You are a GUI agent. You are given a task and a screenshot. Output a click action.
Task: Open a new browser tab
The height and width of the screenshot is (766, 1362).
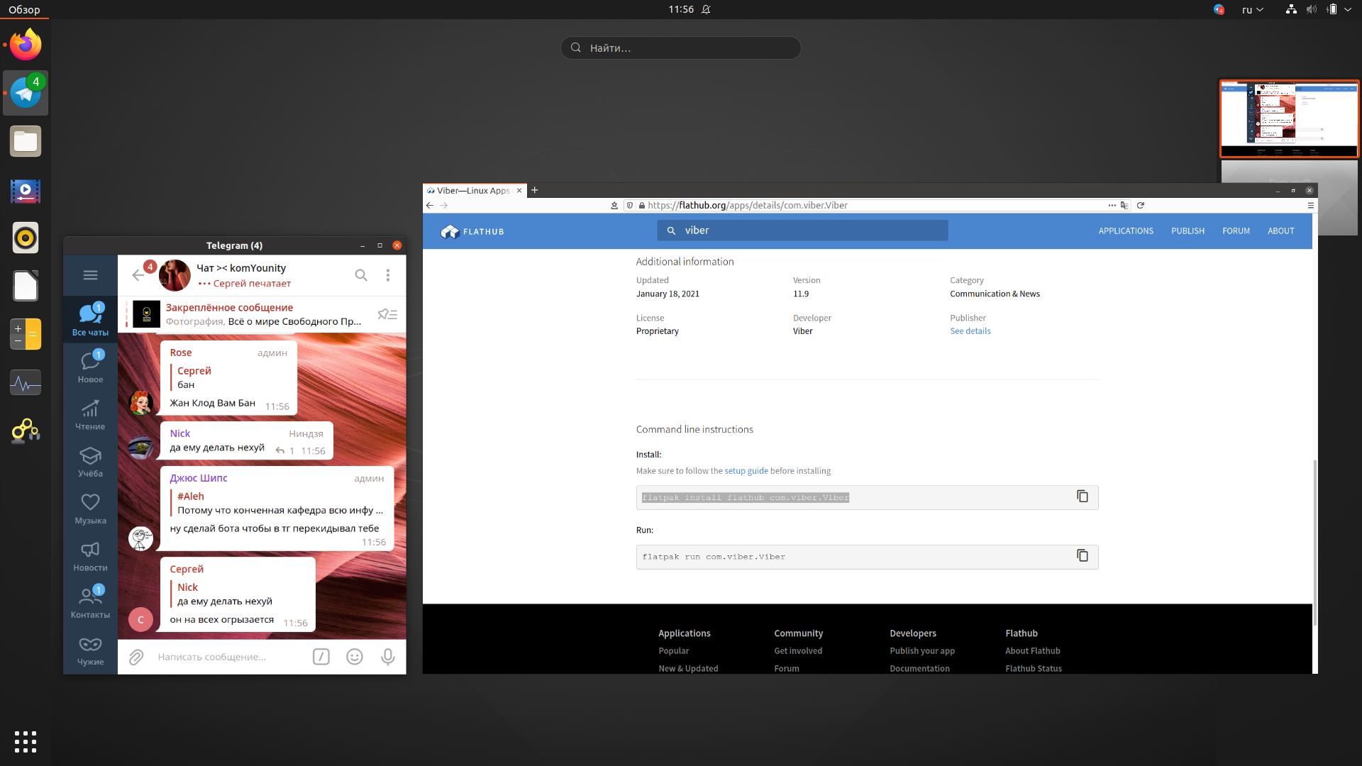point(535,190)
